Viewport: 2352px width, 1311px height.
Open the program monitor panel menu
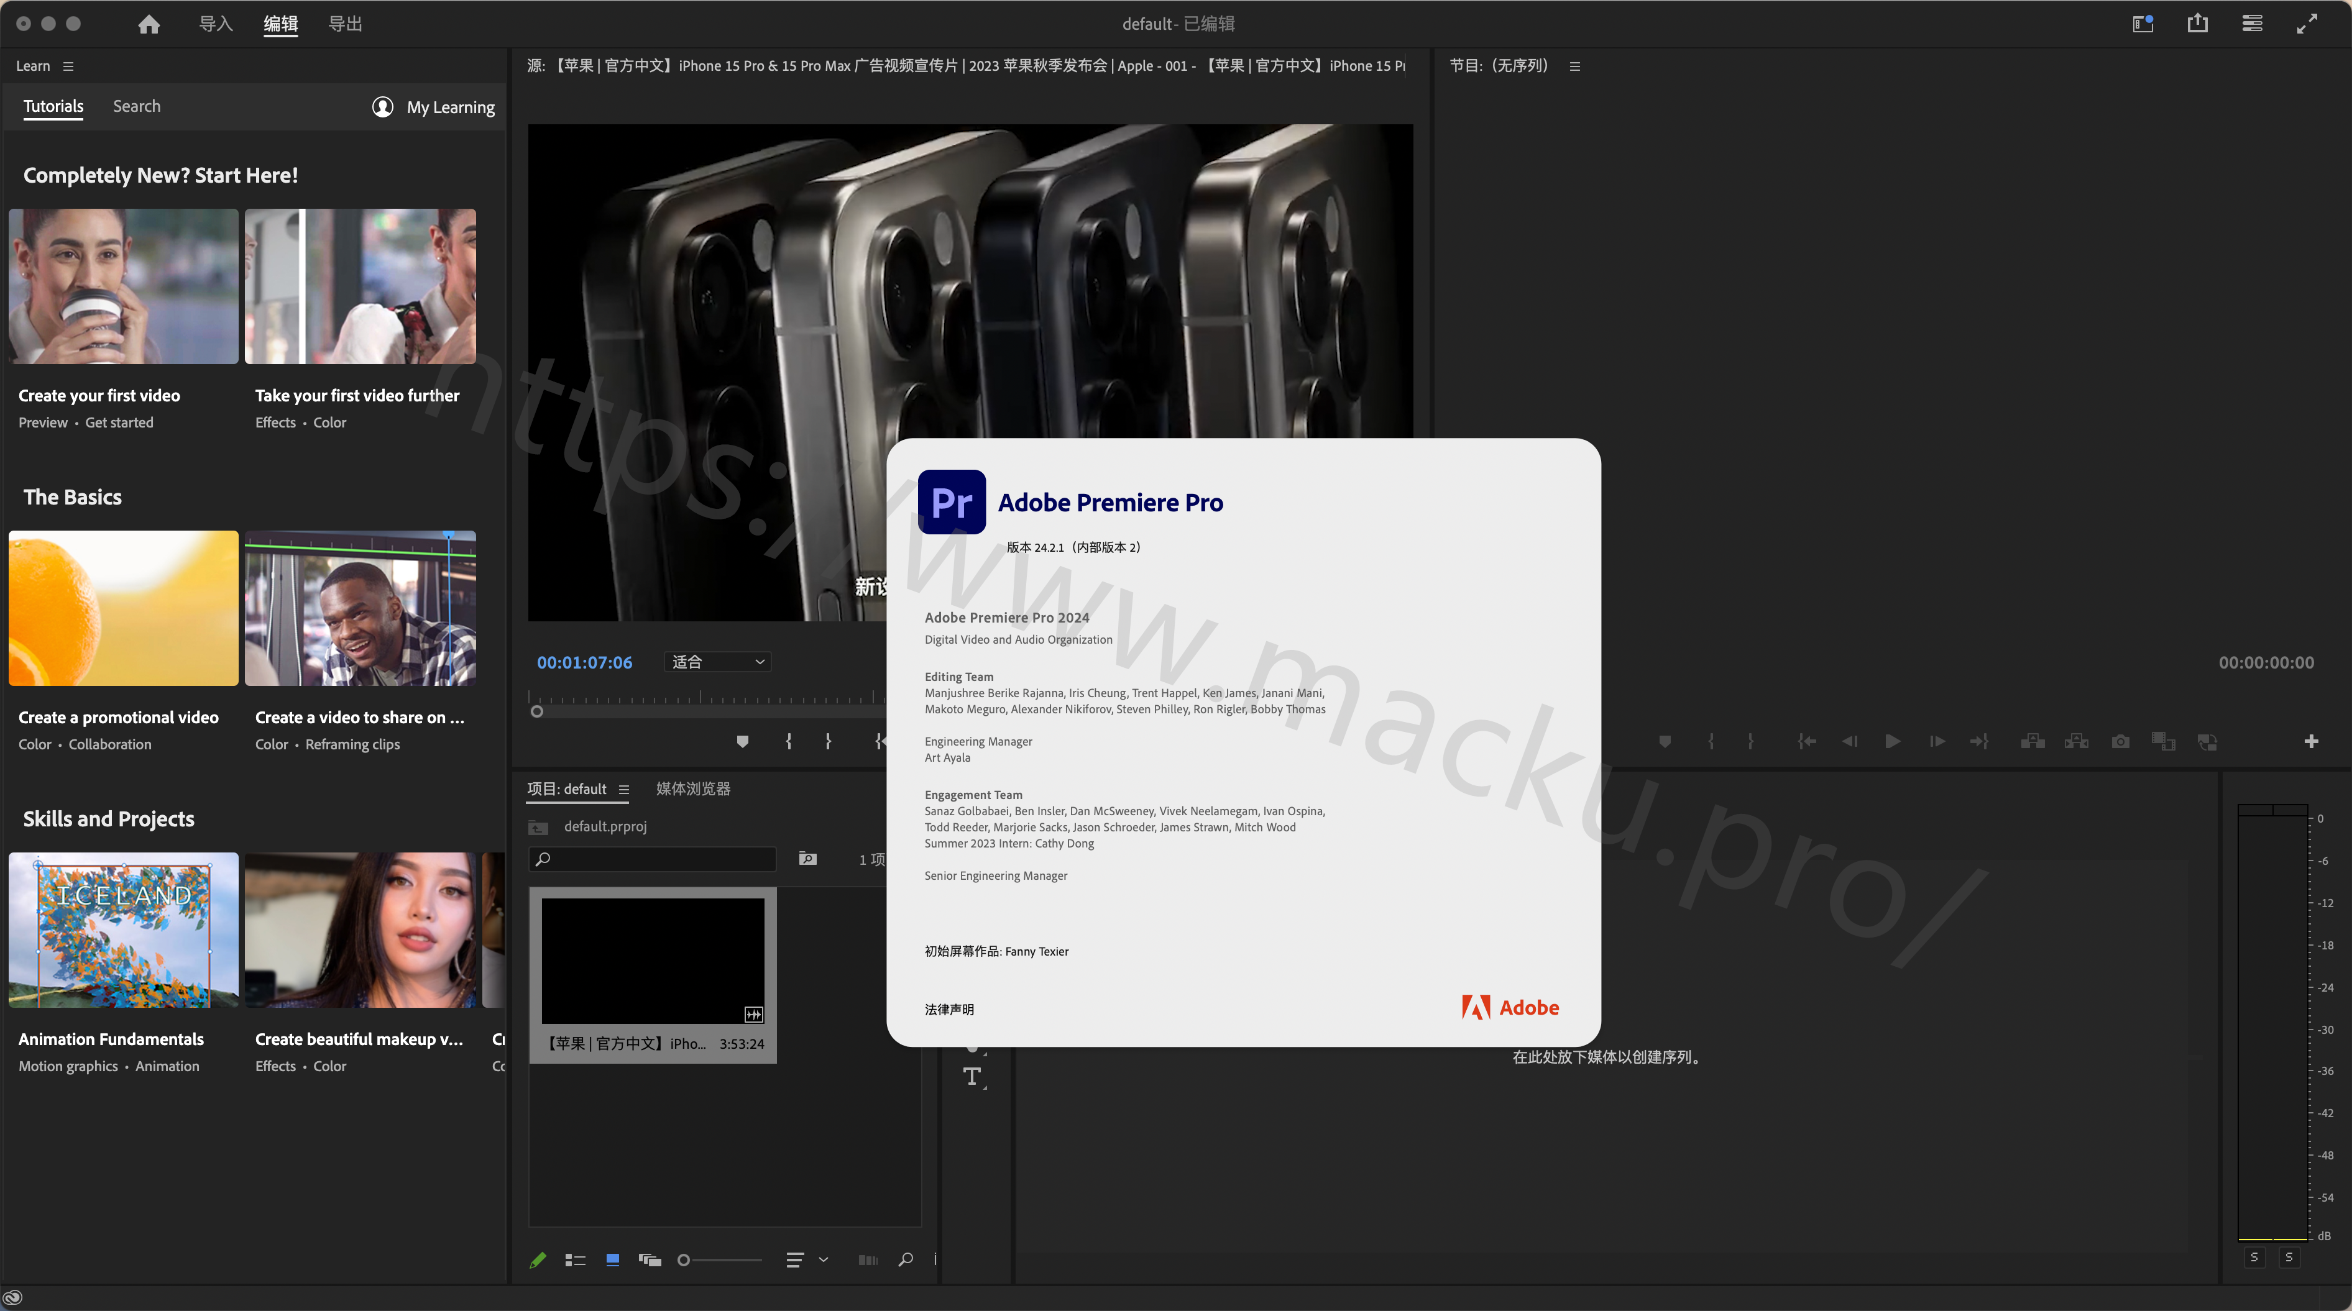1574,66
